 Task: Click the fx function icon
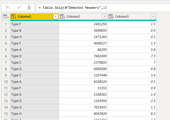29,8
